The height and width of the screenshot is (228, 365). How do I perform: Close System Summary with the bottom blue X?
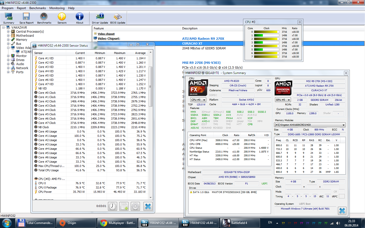342,211
